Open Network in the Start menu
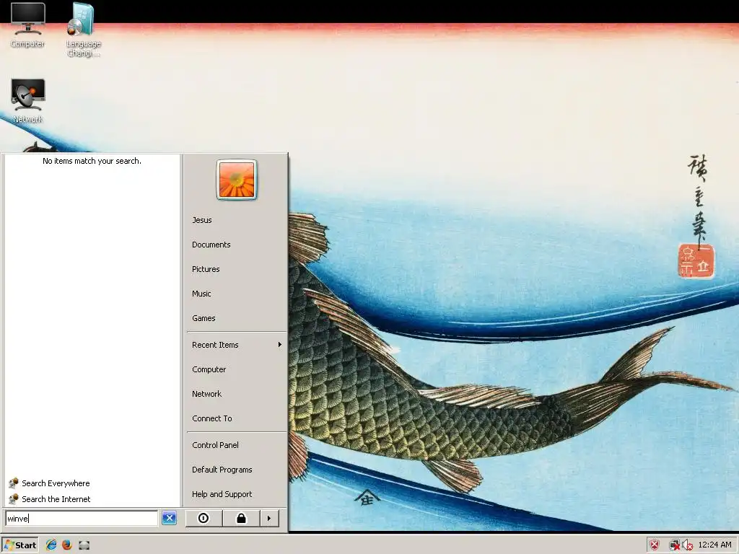Image resolution: width=739 pixels, height=554 pixels. tap(206, 394)
